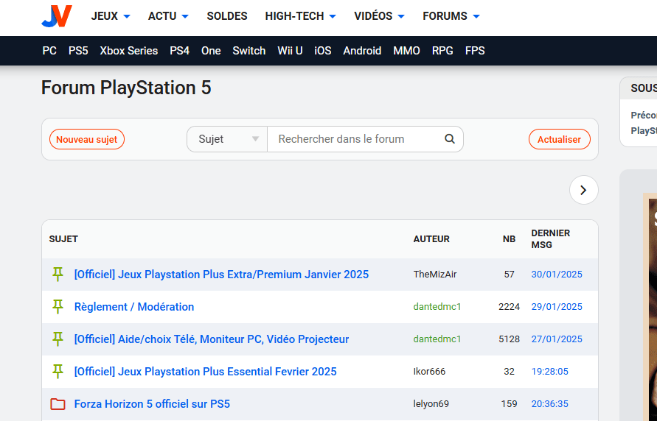
Task: Click the search magnifier icon
Action: 450,139
